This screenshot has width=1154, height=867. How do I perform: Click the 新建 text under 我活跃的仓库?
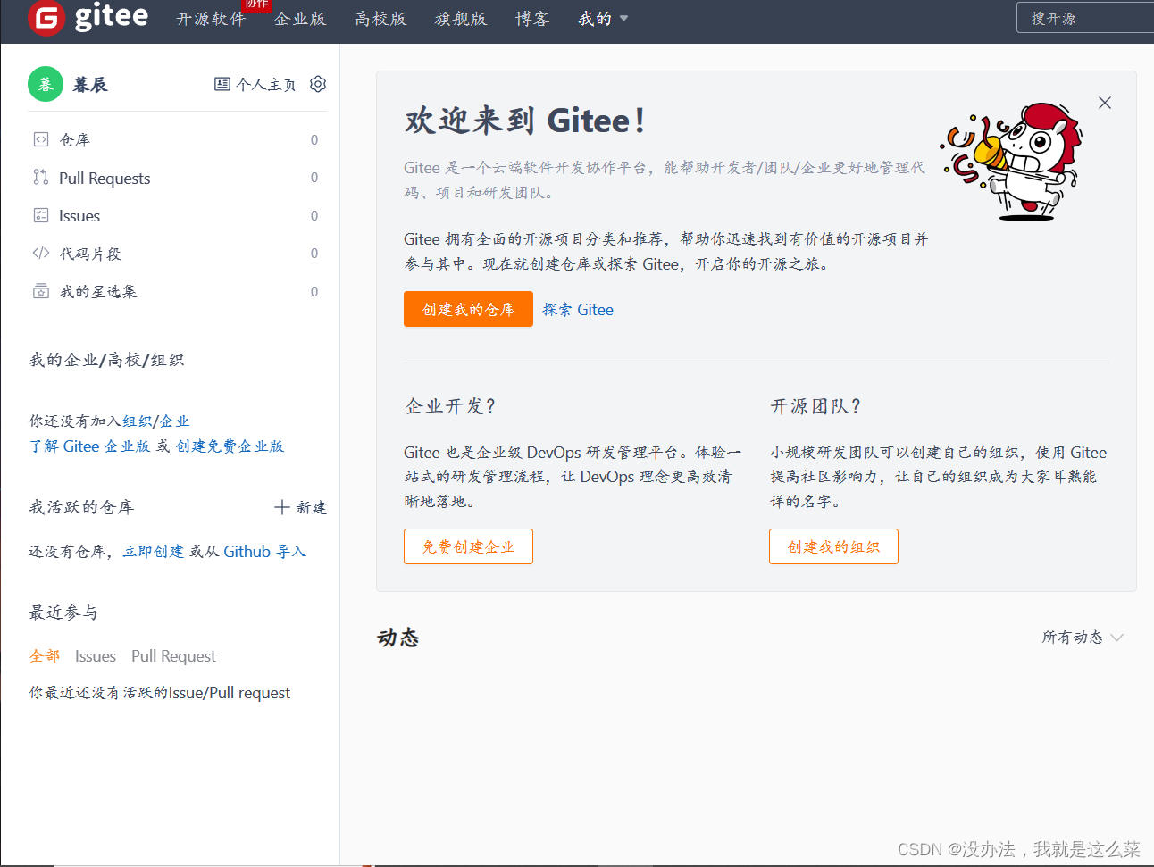(x=312, y=507)
